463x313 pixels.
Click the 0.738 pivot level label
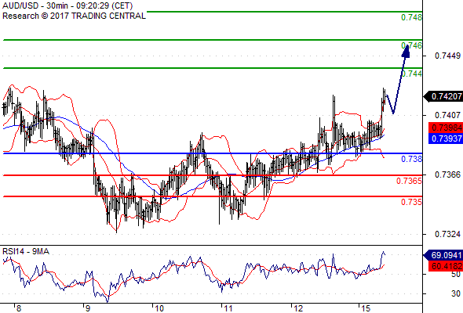[411, 159]
